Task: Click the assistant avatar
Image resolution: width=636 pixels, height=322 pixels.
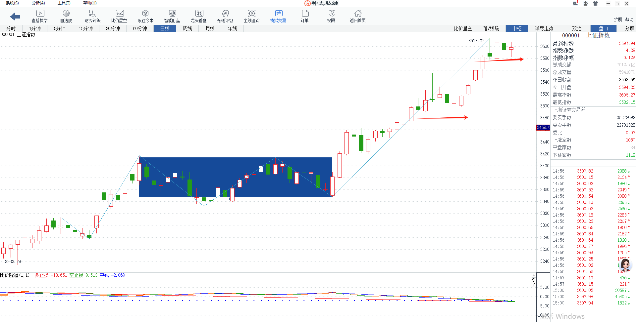Action: tap(625, 265)
